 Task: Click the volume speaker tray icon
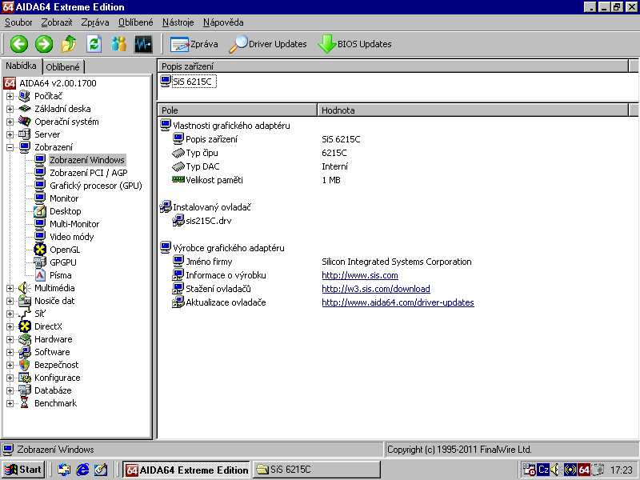(x=556, y=470)
